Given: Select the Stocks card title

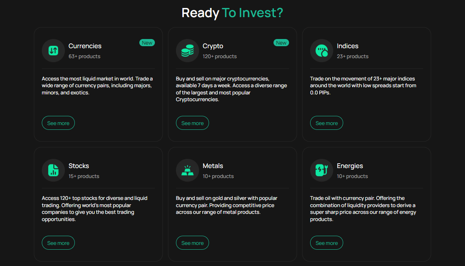Looking at the screenshot, I should click(78, 166).
